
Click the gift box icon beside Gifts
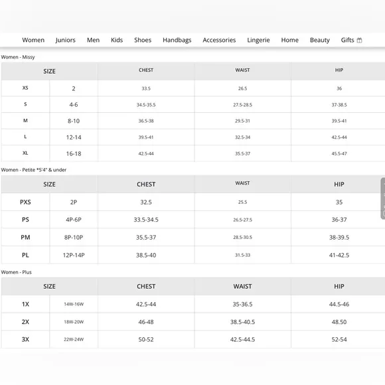[x=359, y=40]
